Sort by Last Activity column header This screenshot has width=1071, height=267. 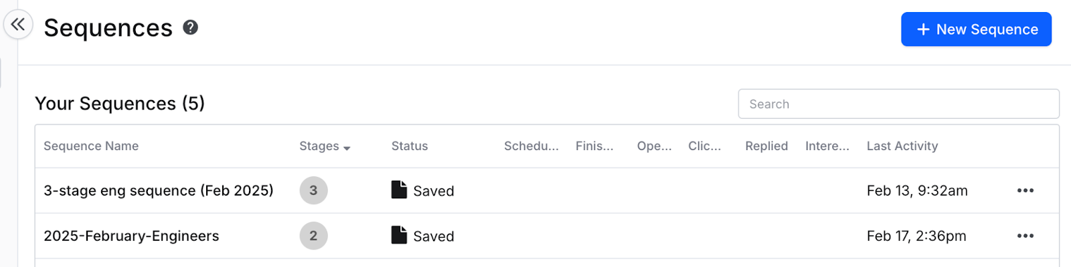tap(902, 146)
